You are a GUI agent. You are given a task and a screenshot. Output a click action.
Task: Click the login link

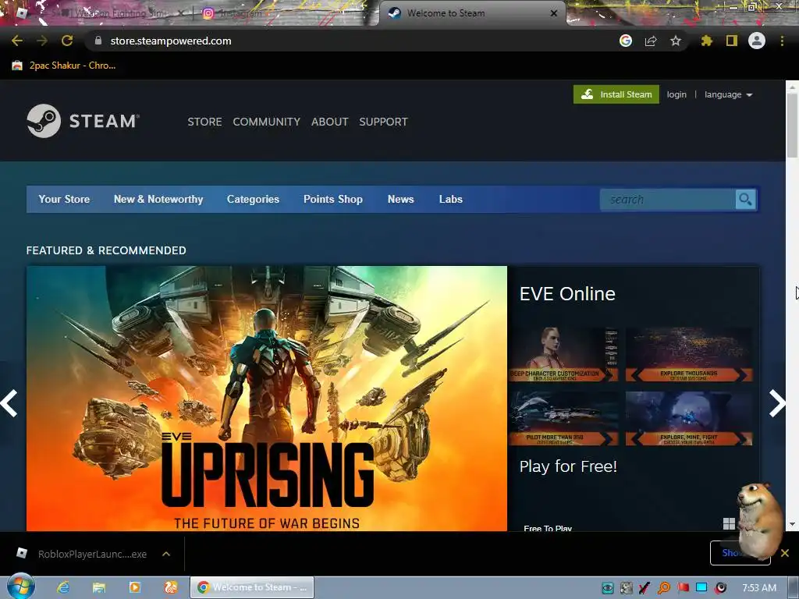(676, 94)
